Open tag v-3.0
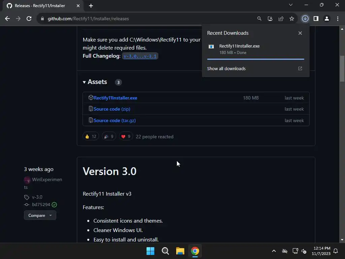Screen dimensions: 345x259 pos(37,197)
